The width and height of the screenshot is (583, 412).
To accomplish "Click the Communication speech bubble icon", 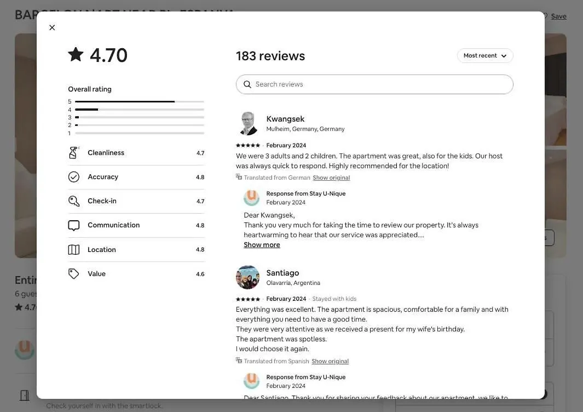I will 73,225.
